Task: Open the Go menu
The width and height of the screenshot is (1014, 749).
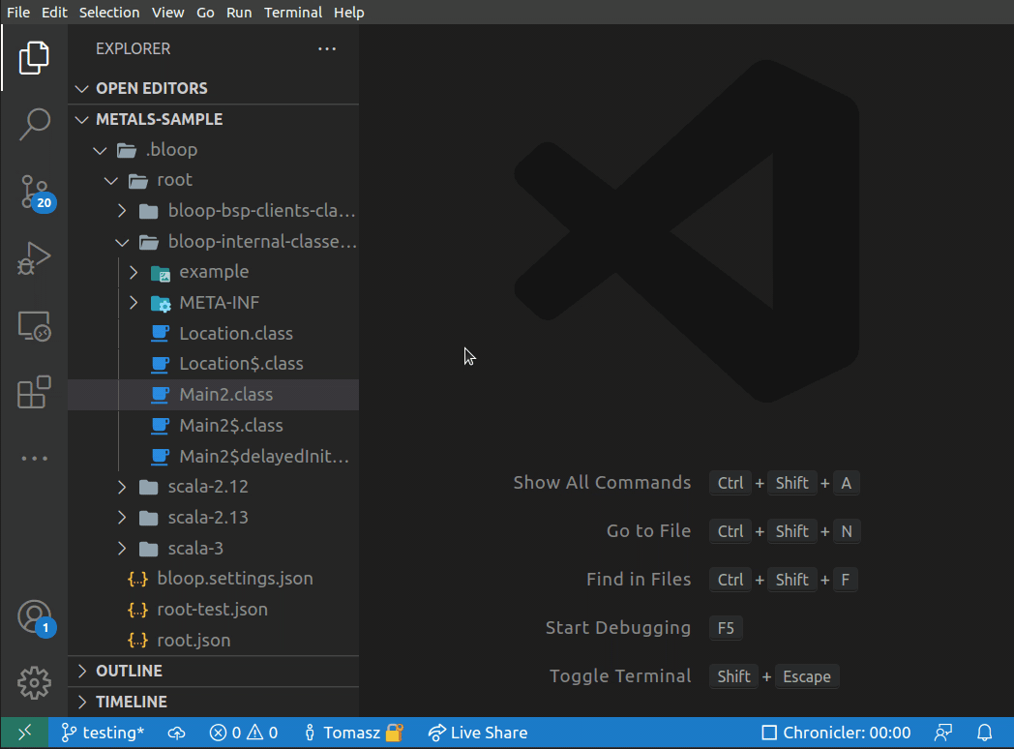Action: [x=205, y=13]
